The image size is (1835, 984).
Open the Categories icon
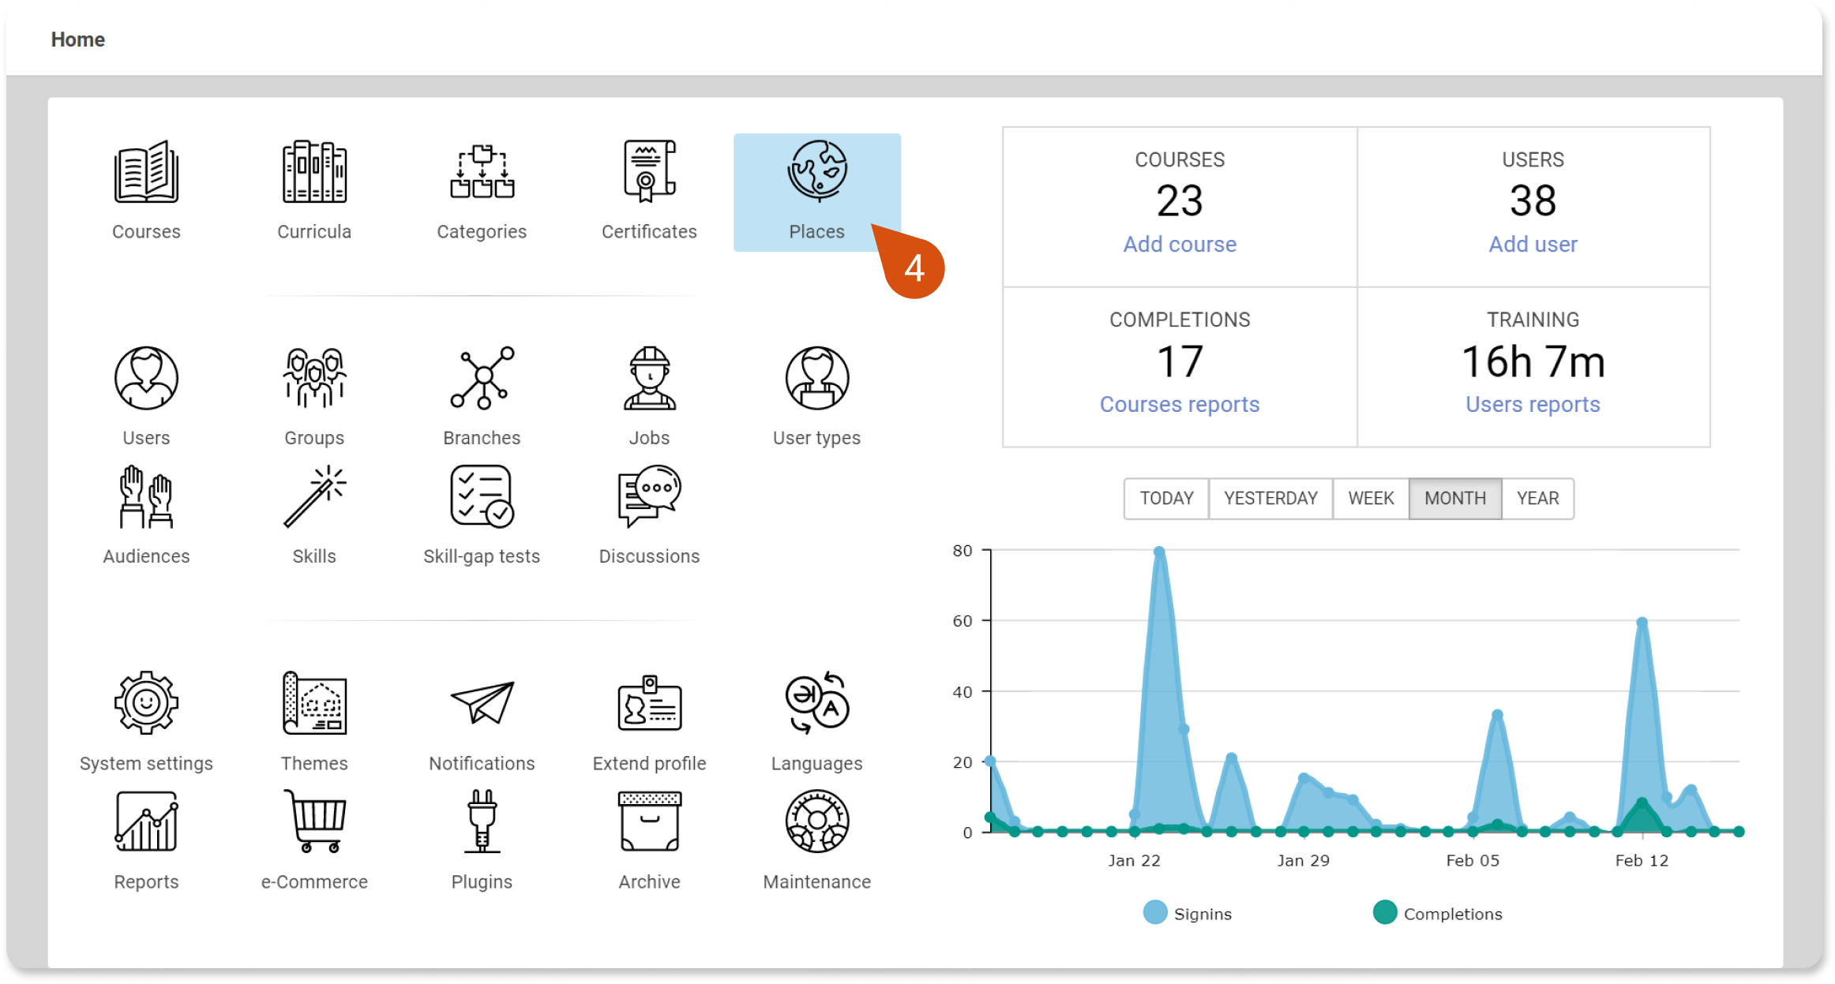(x=482, y=172)
